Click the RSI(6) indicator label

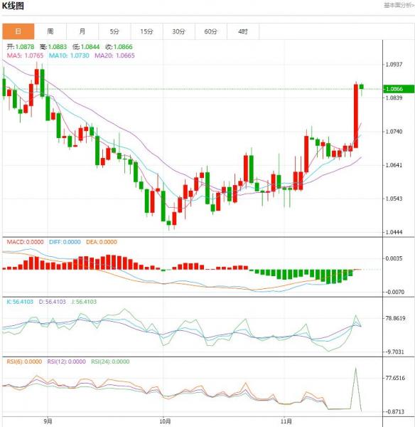[24, 362]
